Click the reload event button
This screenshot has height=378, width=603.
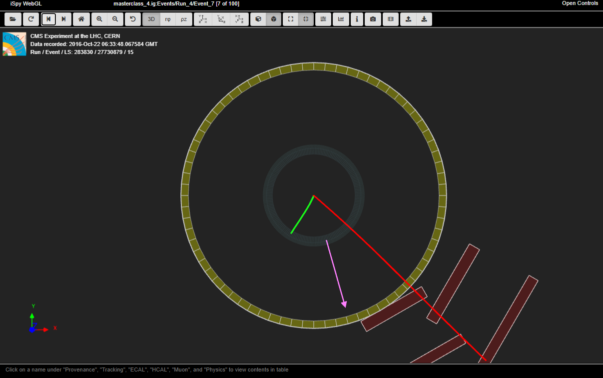click(30, 19)
